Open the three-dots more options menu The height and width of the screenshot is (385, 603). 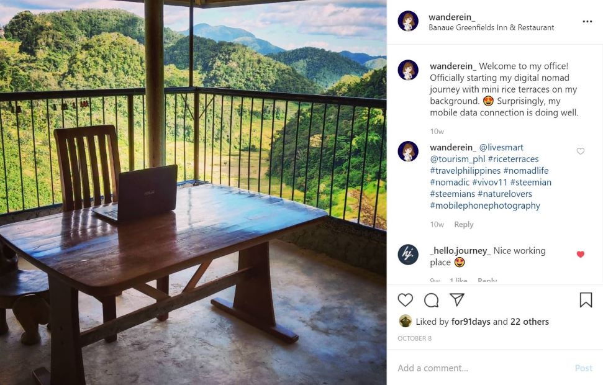click(587, 21)
